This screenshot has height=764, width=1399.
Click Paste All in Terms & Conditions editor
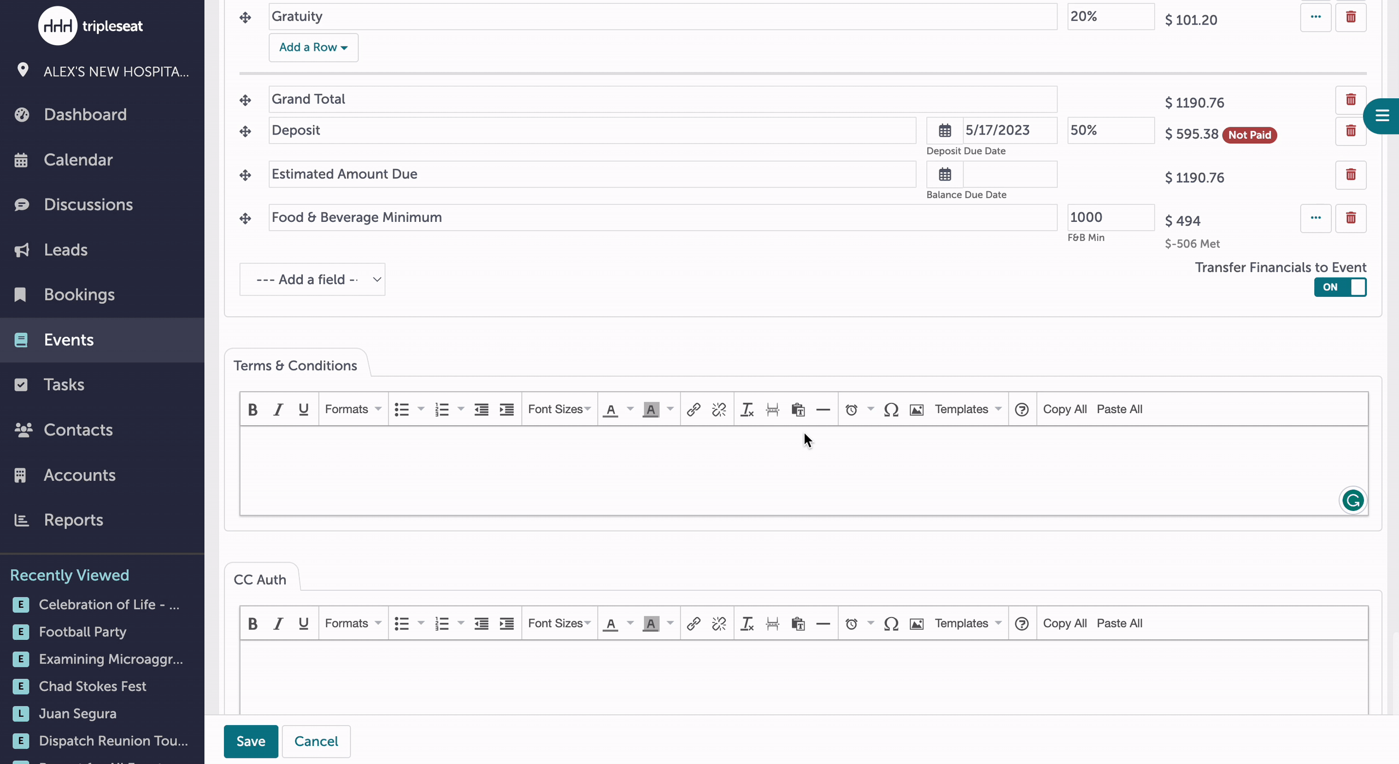(1119, 409)
